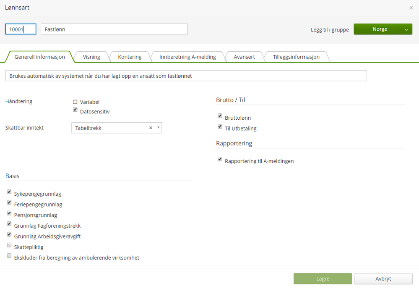419x289 pixels.
Task: Close the Lønnsart dialog with the X
Action: click(x=411, y=8)
